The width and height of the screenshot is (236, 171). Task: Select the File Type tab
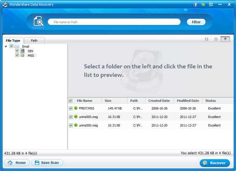click(13, 40)
